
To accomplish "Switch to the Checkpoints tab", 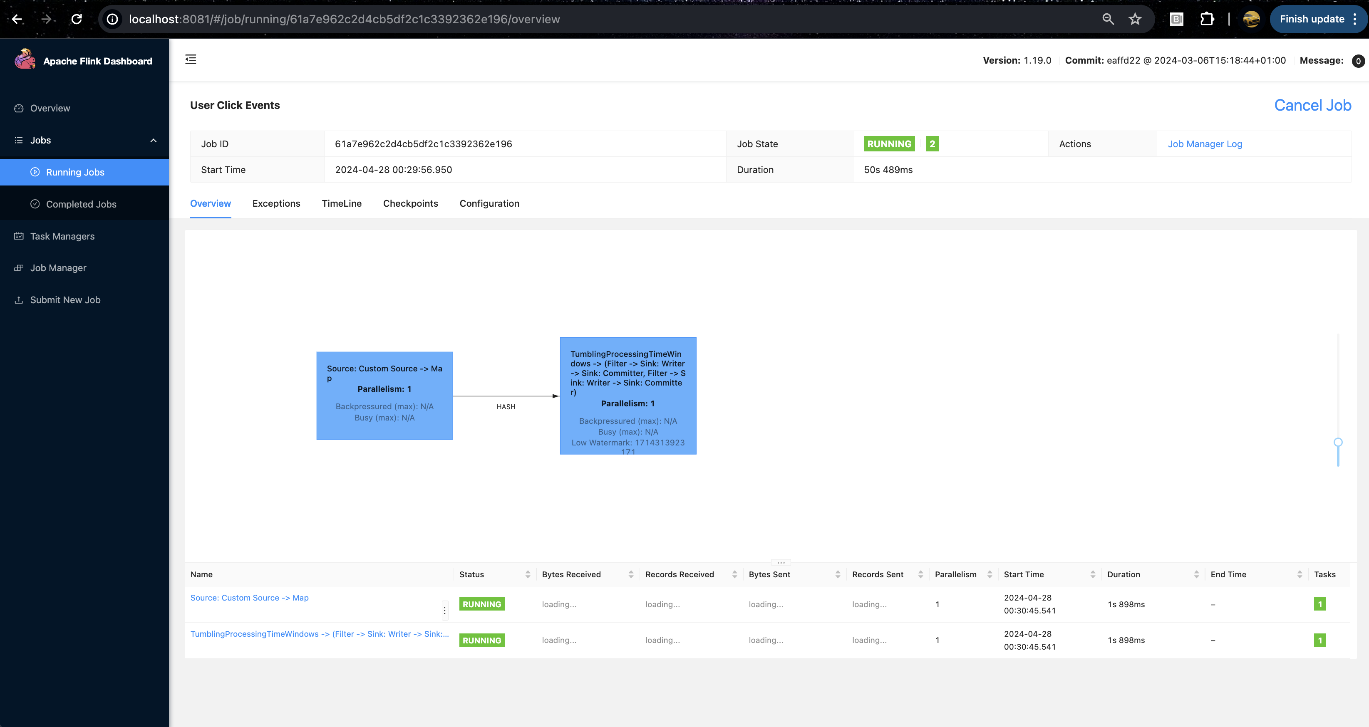I will 410,203.
